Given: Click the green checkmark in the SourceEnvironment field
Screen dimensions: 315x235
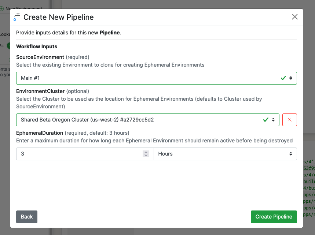Looking at the screenshot, I should click(283, 78).
